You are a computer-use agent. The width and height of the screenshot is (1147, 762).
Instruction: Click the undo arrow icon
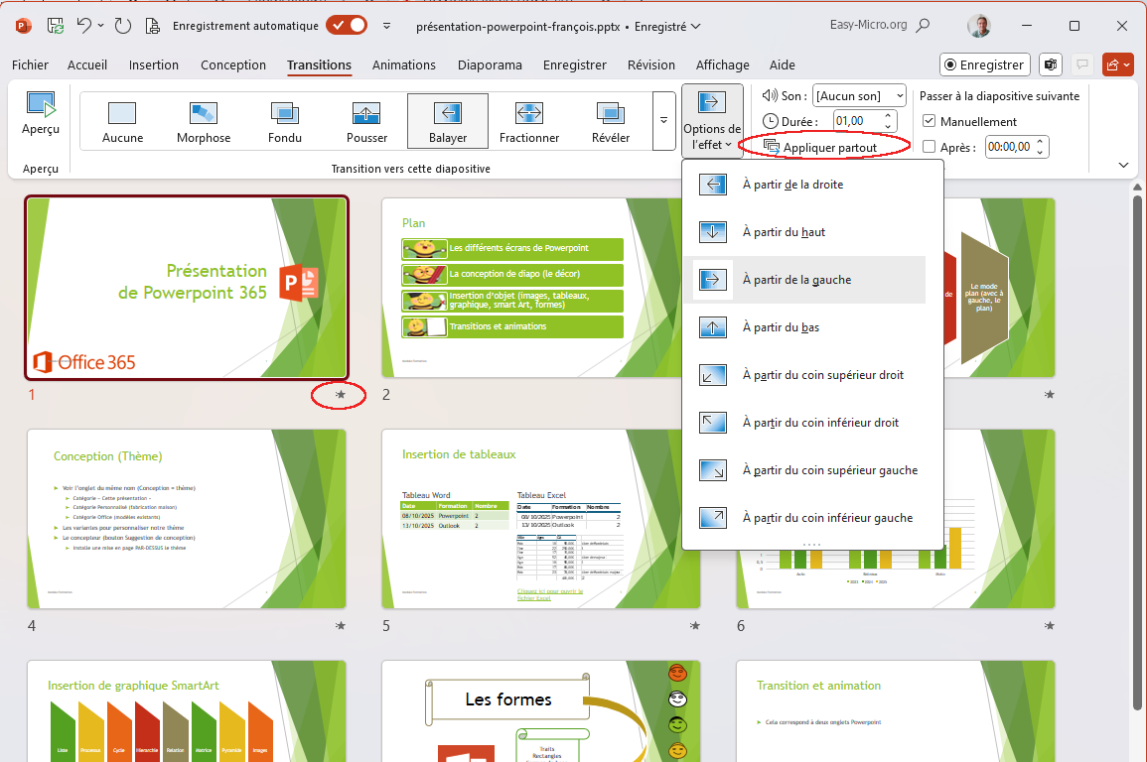tap(84, 26)
